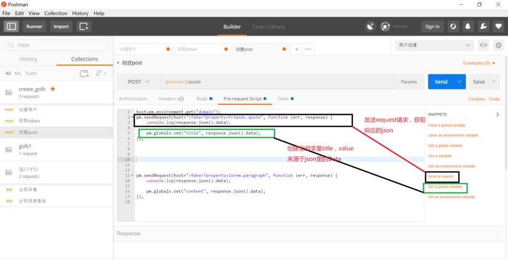
Task: Select the All filter in the sidebar
Action: coord(8,73)
